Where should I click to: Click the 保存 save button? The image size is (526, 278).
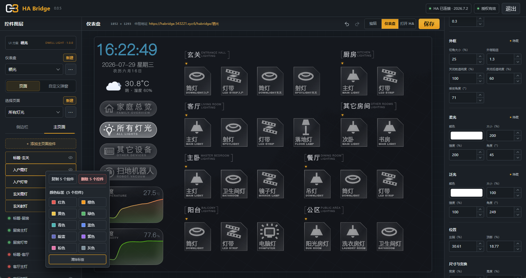(x=429, y=24)
